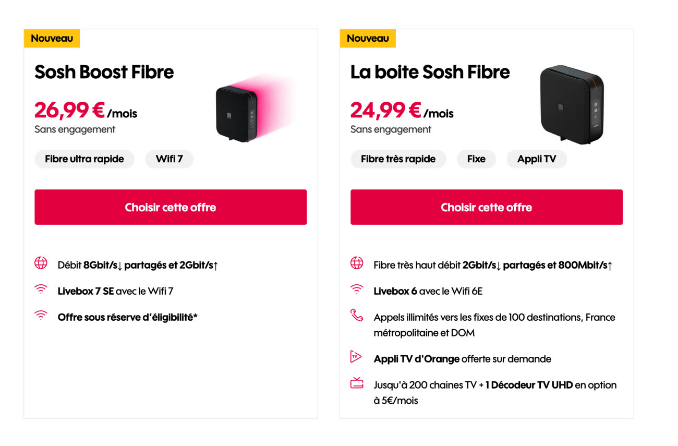Choose the Sosh Boost Fibre offer
Screen dimensions: 678x446
click(x=171, y=207)
